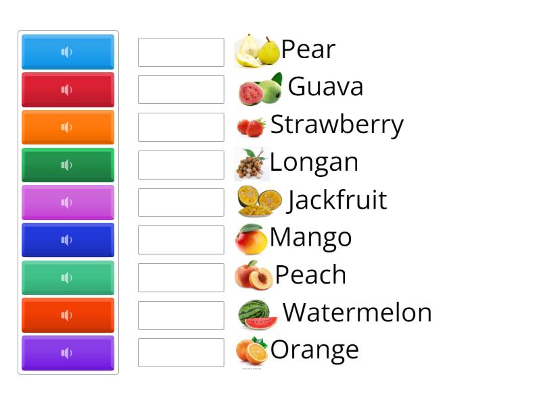Select the empty answer box beside Watermelon
541x405 pixels.
[x=181, y=315]
